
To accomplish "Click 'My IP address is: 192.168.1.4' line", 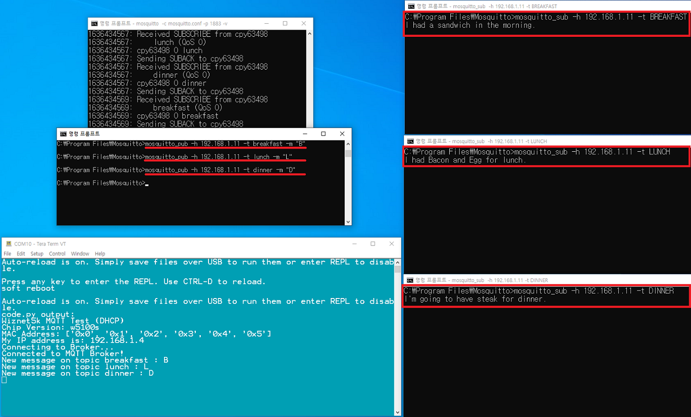I will point(73,340).
